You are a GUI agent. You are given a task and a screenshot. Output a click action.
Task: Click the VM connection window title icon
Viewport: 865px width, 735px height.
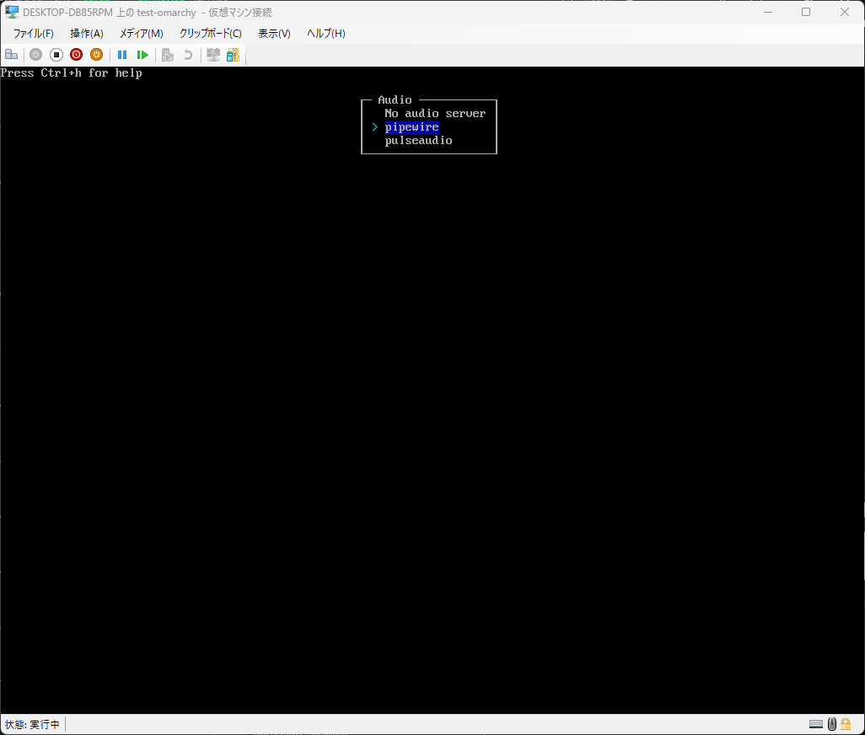pos(12,12)
